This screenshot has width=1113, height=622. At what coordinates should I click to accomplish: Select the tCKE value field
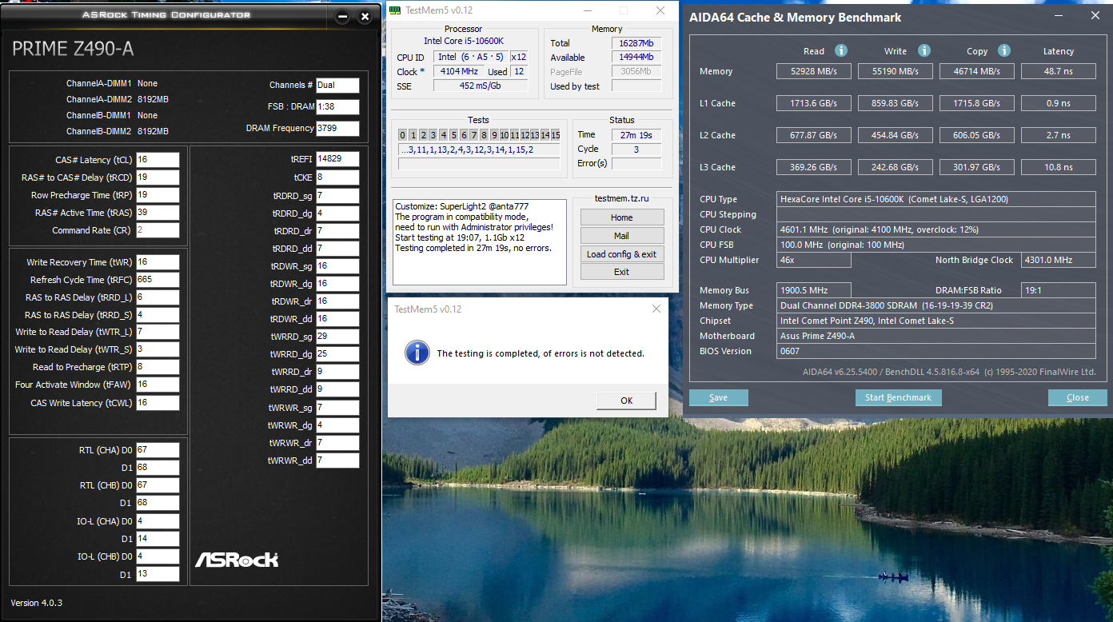[x=337, y=177]
